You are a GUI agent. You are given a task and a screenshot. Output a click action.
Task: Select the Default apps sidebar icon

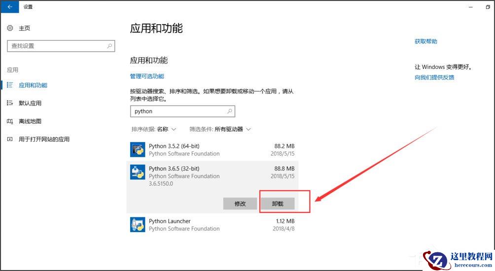(10, 103)
